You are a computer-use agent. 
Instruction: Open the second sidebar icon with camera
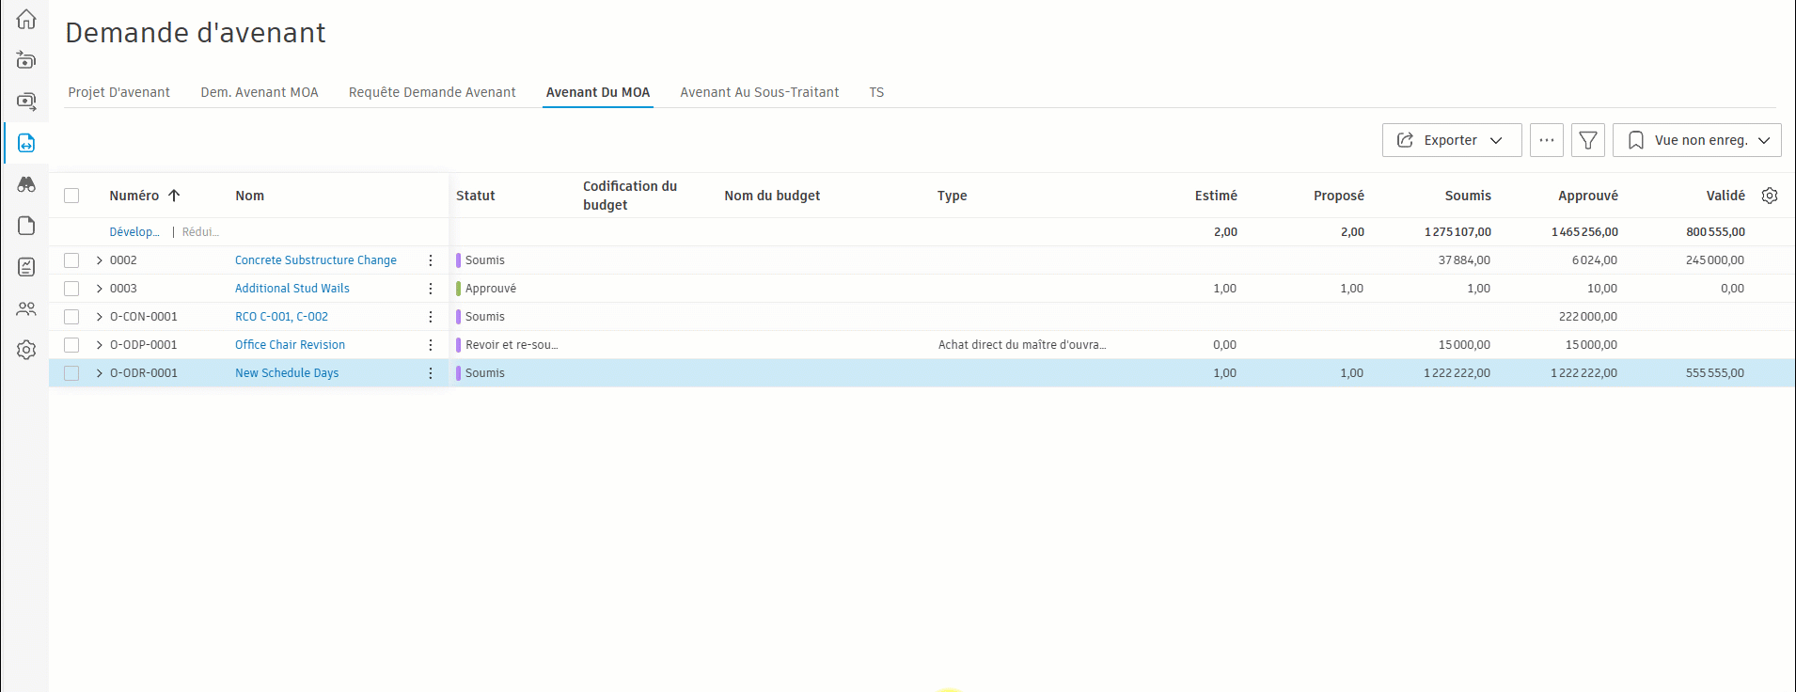point(26,60)
